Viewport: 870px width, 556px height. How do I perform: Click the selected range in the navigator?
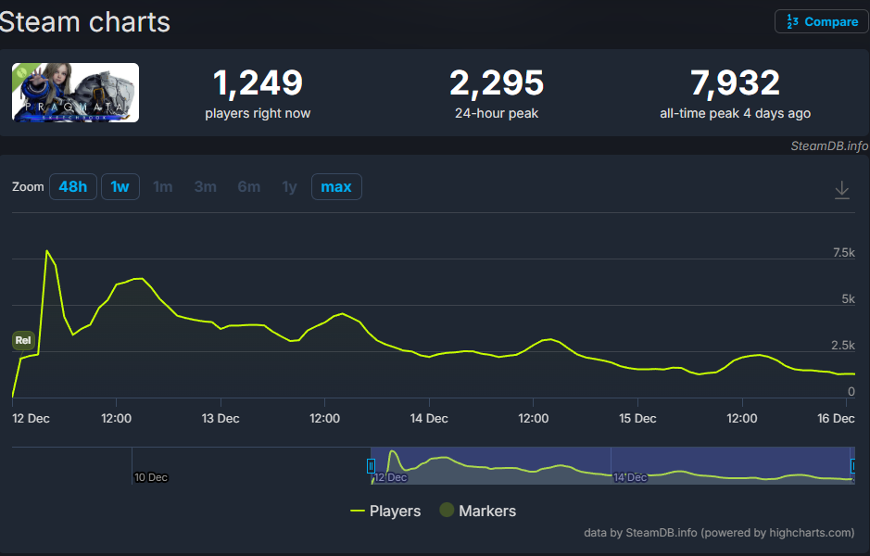[x=612, y=465]
